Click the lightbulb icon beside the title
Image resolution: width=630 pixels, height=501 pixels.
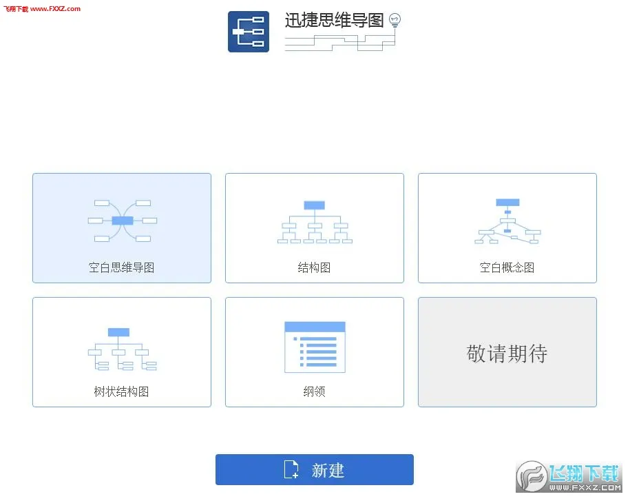395,20
